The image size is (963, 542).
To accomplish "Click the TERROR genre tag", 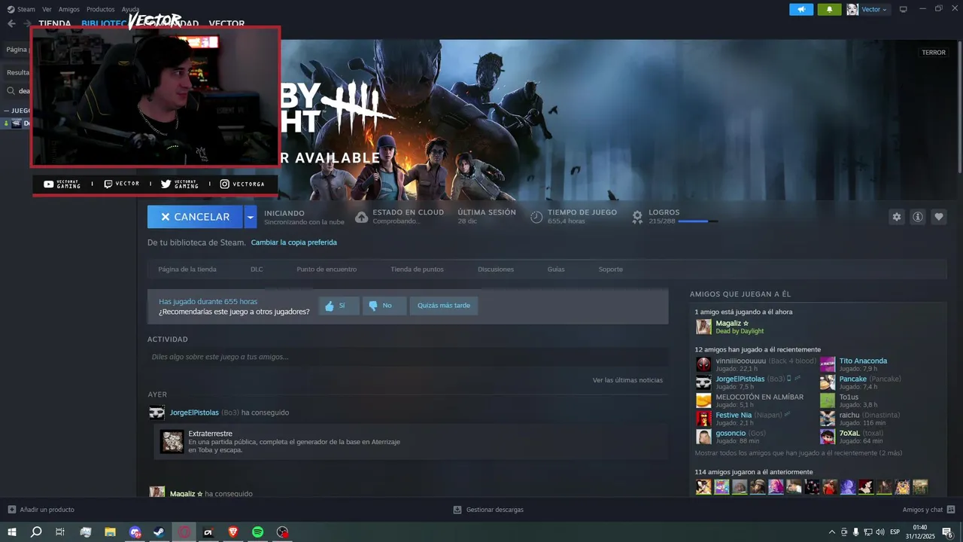I will [934, 53].
